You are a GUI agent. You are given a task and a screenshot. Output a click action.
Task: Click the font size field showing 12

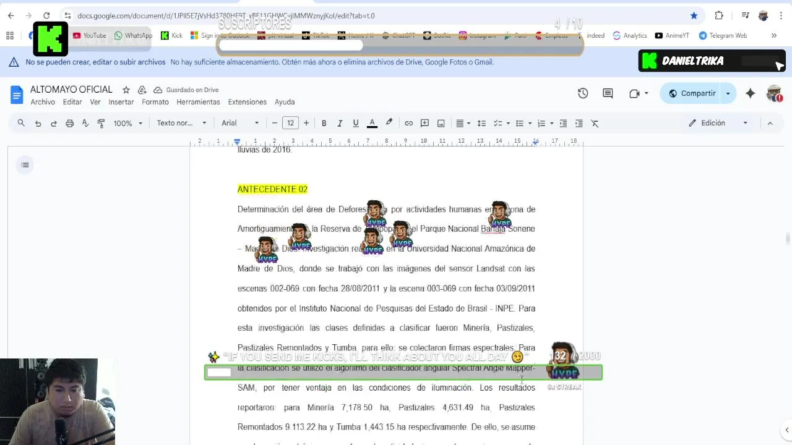pos(290,123)
